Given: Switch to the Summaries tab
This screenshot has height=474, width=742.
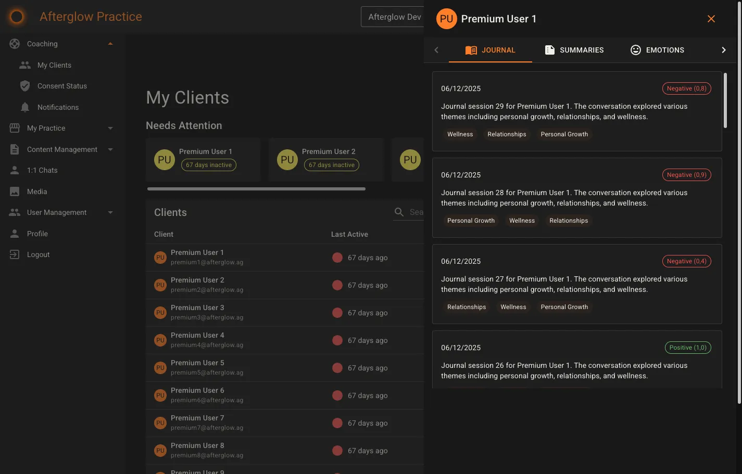Looking at the screenshot, I should [574, 49].
